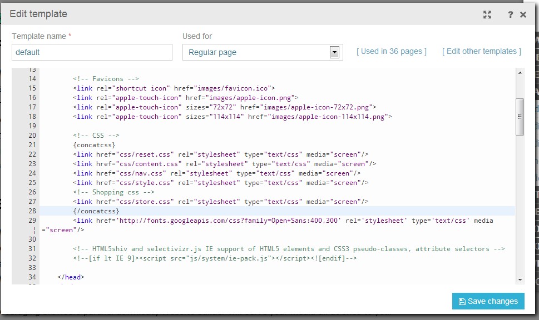Click the apple-icon-72x72.png line

[225, 107]
